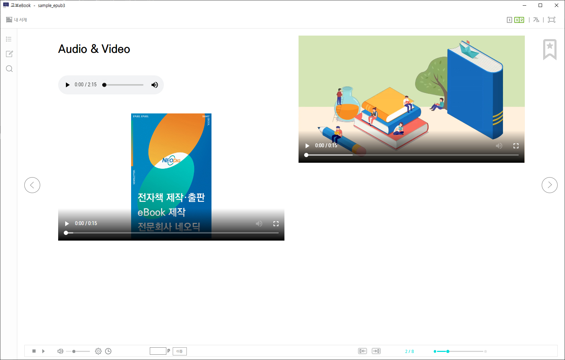Go to 내 서재 (My Library)
This screenshot has height=360, width=565.
17,20
